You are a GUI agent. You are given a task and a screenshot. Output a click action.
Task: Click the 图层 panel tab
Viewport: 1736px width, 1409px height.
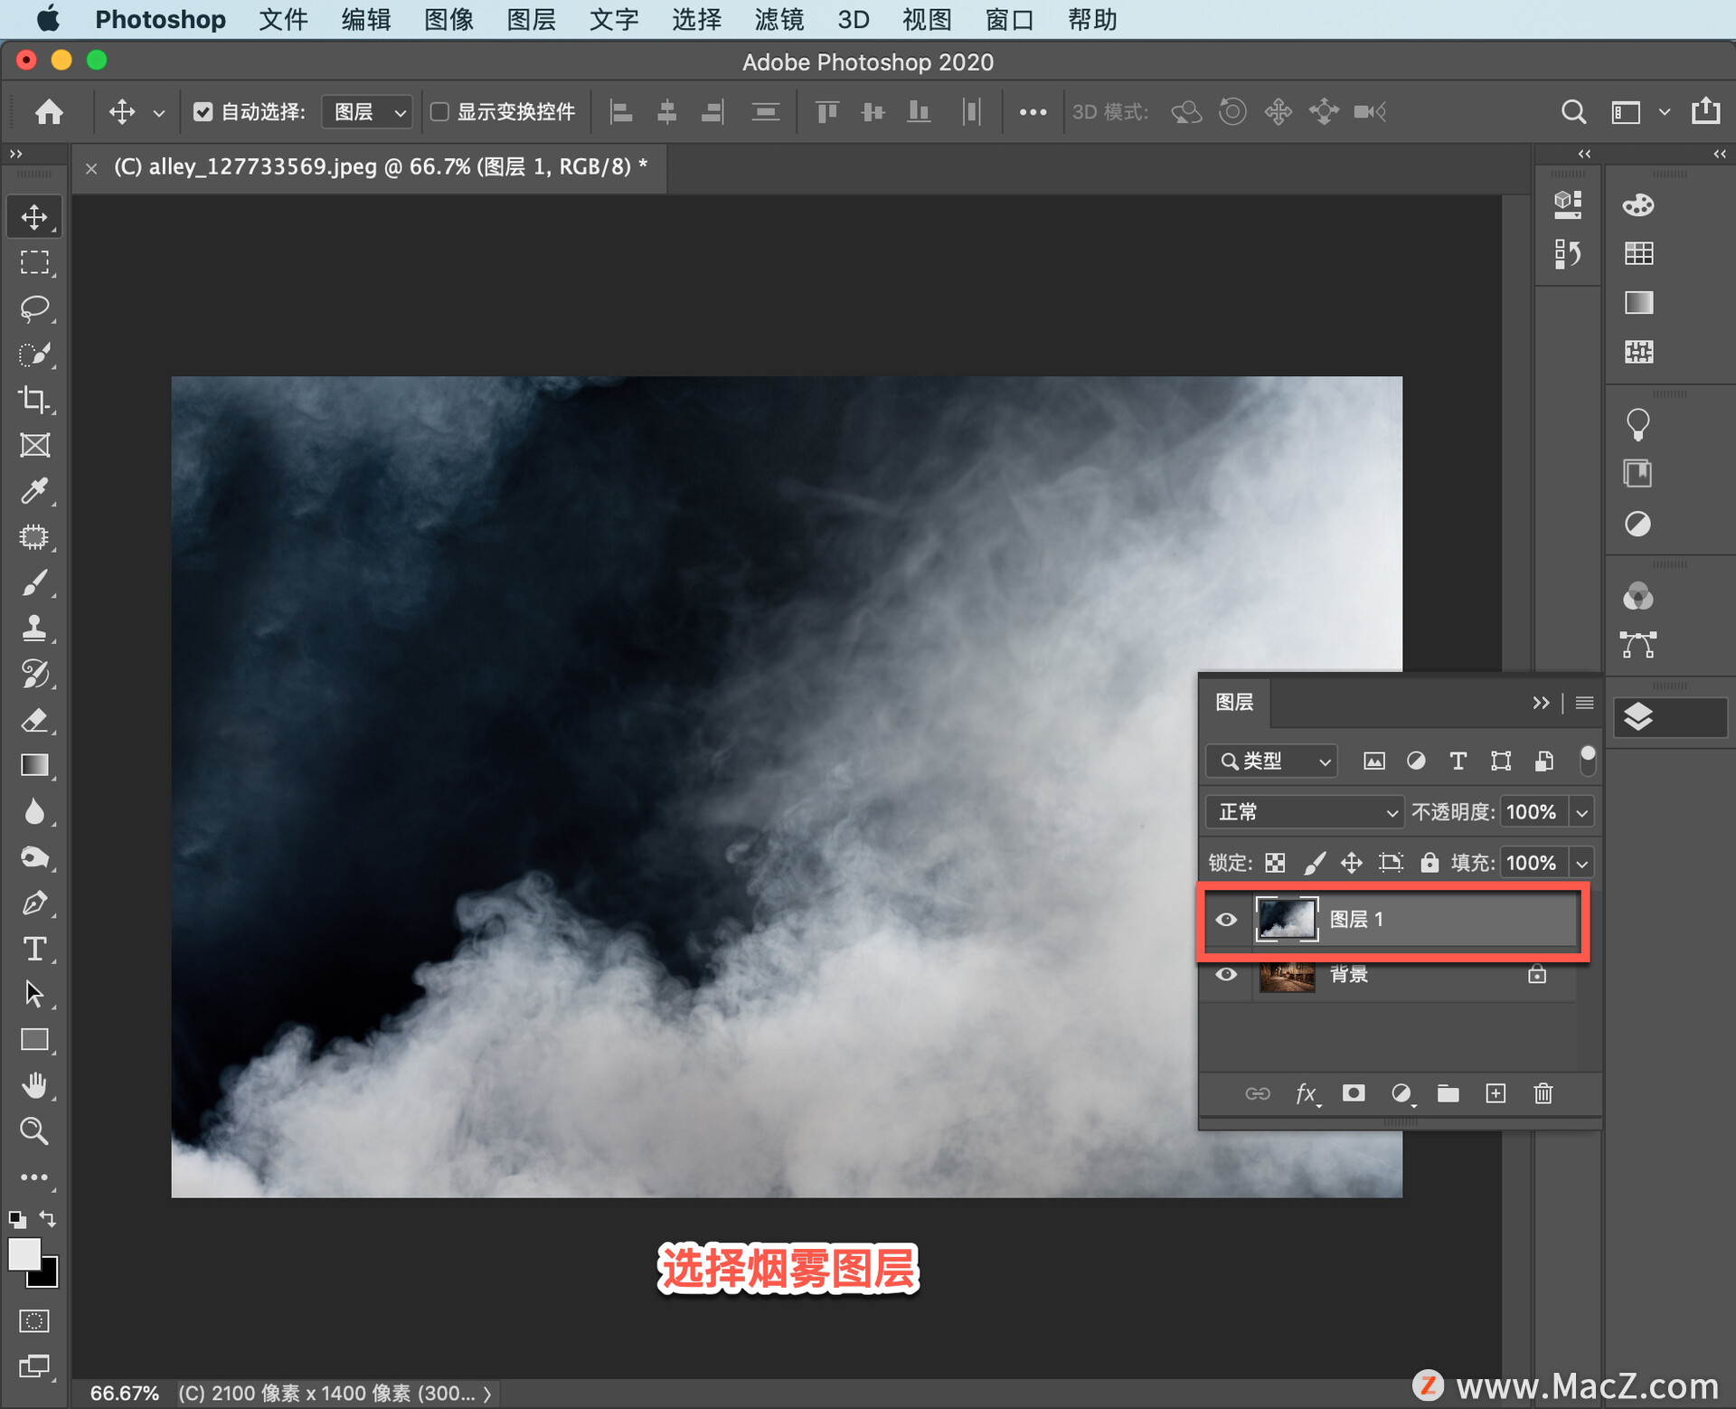[1234, 703]
